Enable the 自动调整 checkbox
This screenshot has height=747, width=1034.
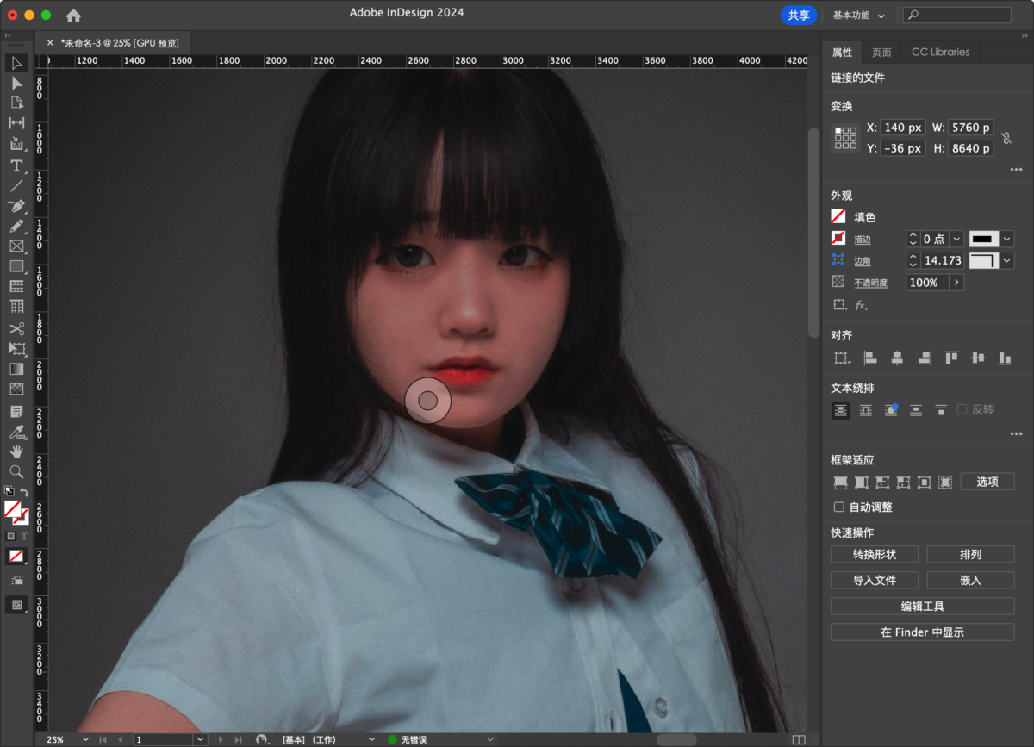[839, 507]
